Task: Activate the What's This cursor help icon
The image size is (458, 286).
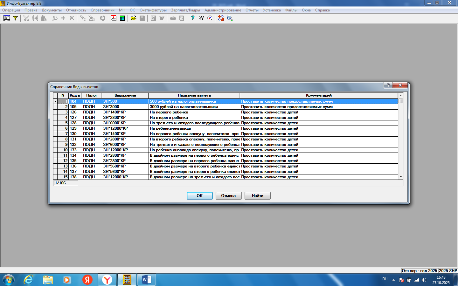Action: tap(201, 18)
